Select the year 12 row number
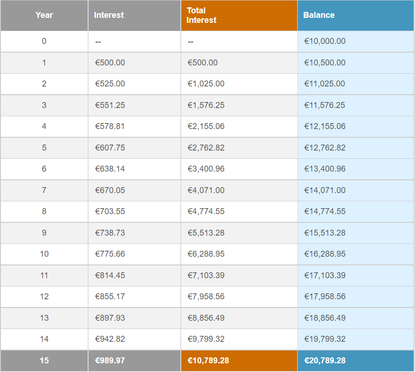Image resolution: width=415 pixels, height=372 pixels. pyautogui.click(x=44, y=297)
